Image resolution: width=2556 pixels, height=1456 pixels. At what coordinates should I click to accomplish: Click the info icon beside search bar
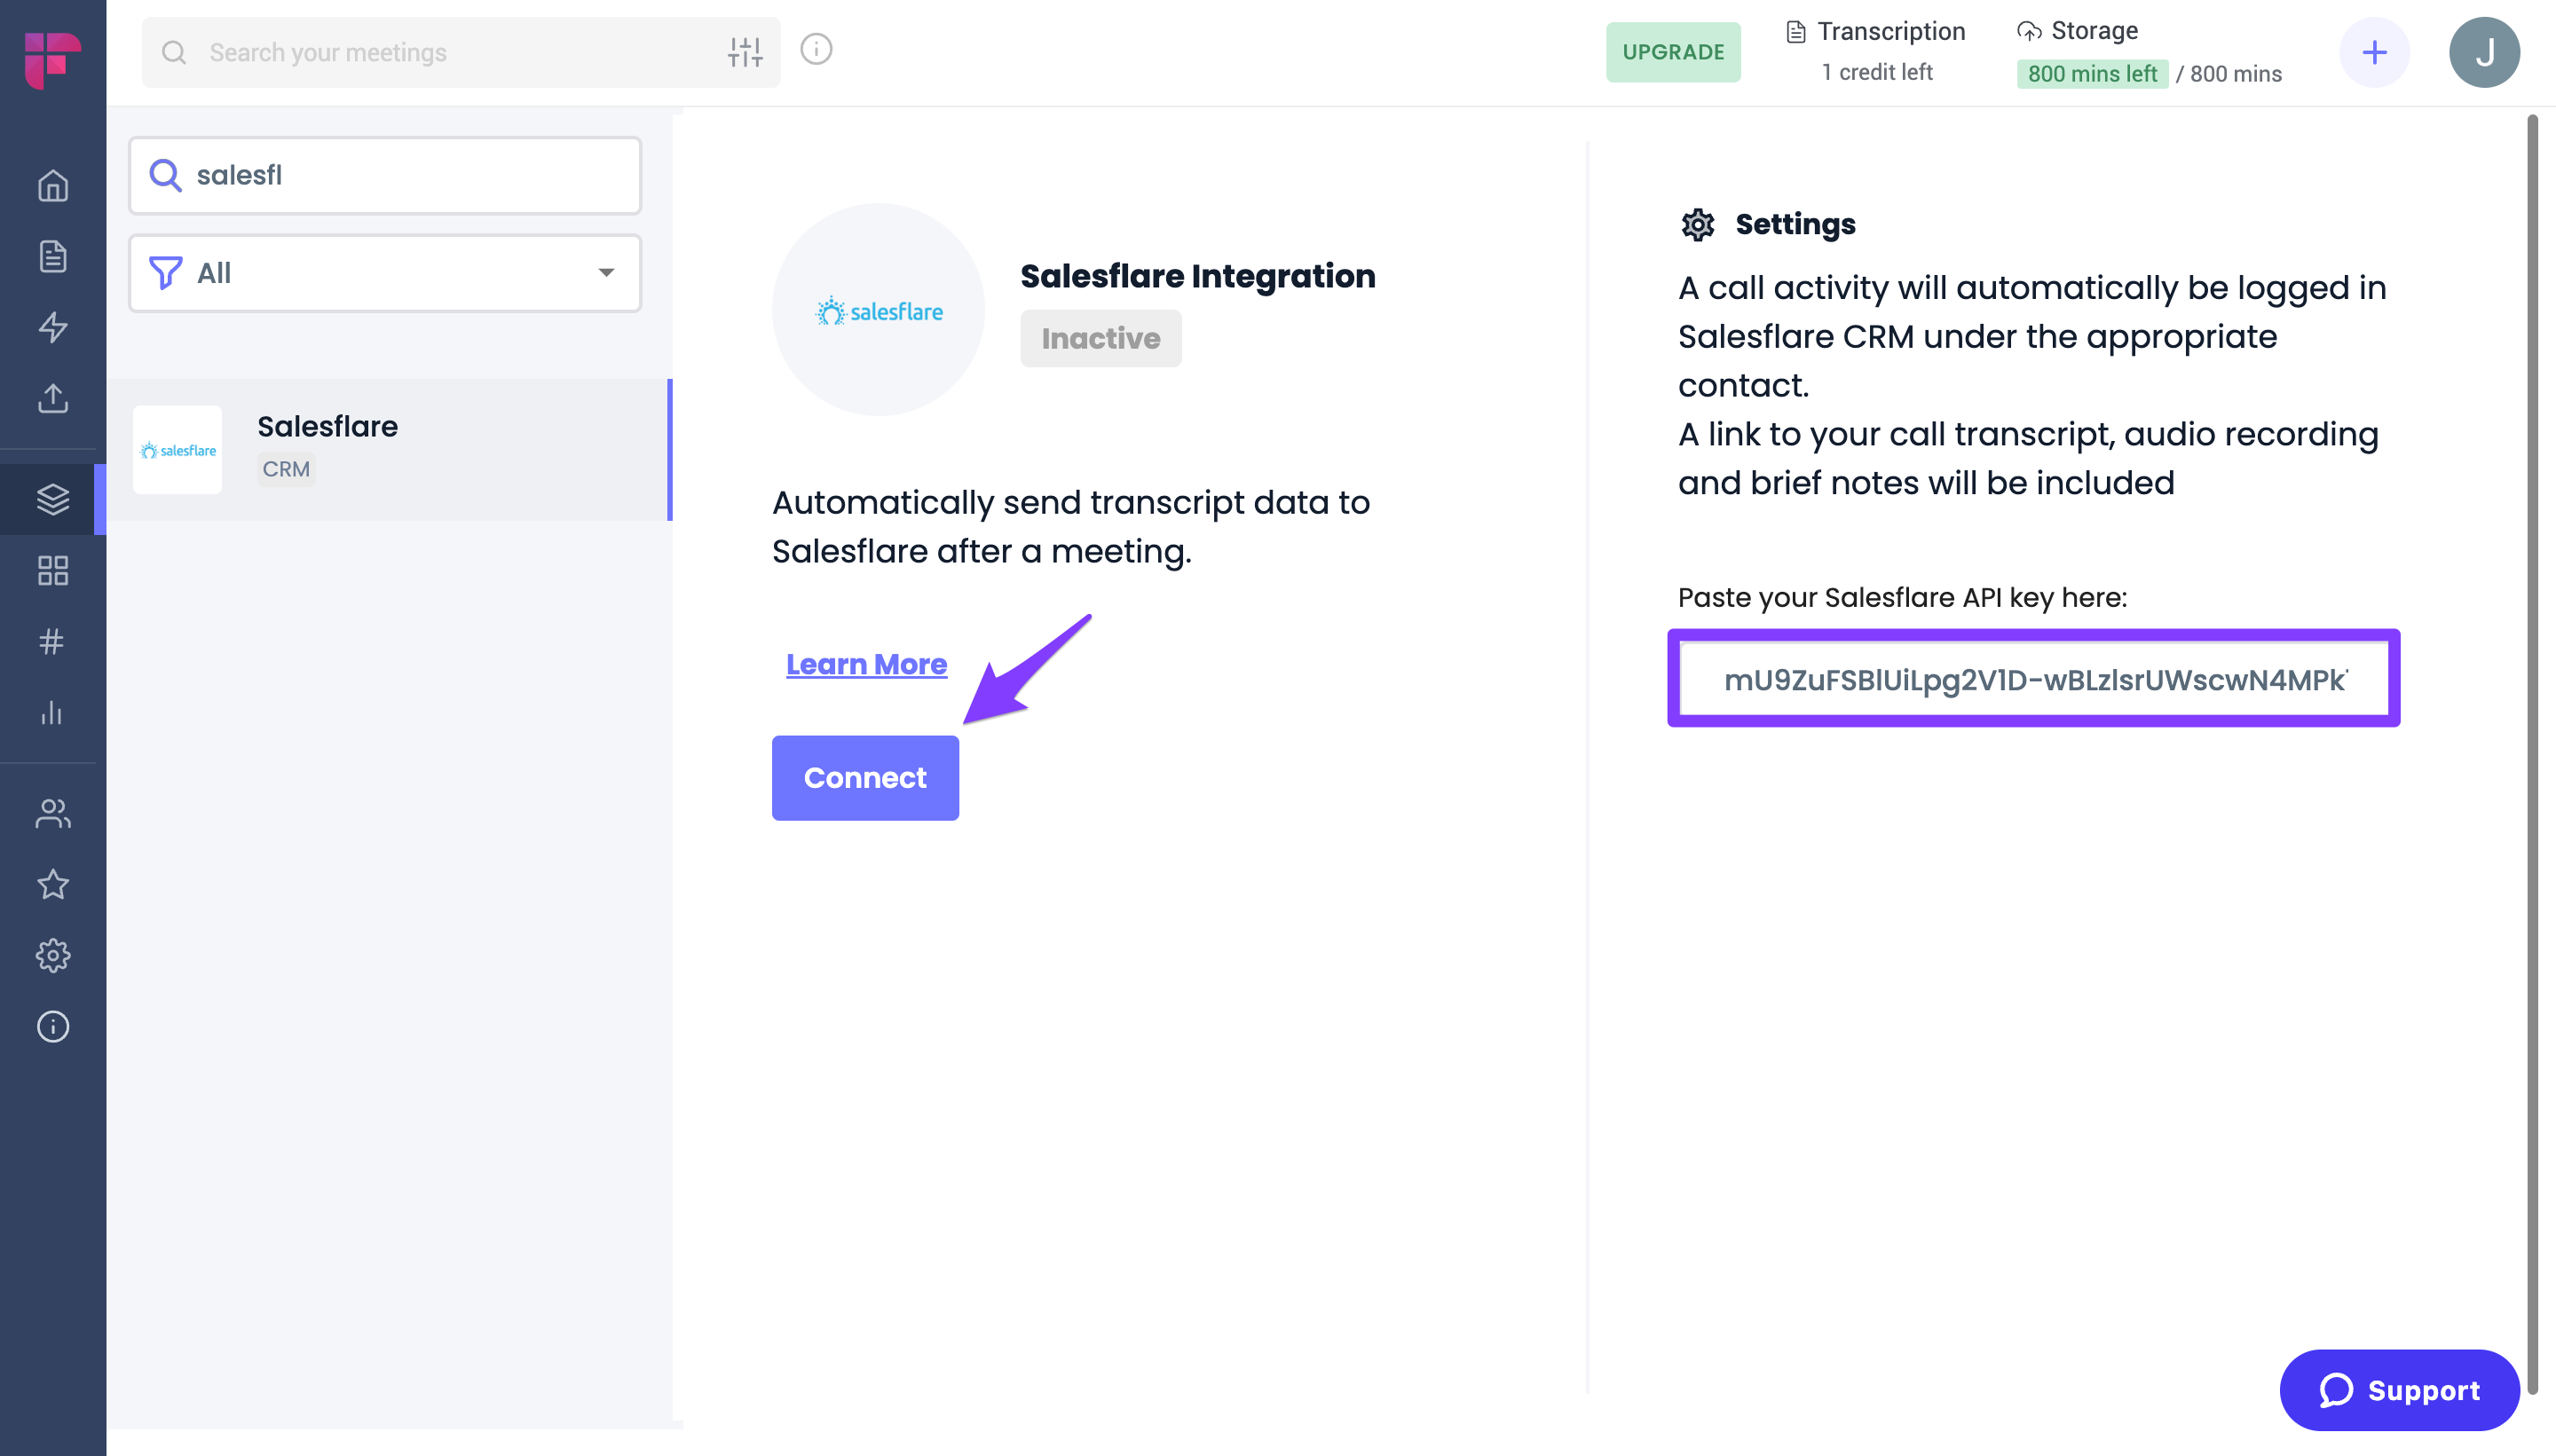tap(816, 49)
